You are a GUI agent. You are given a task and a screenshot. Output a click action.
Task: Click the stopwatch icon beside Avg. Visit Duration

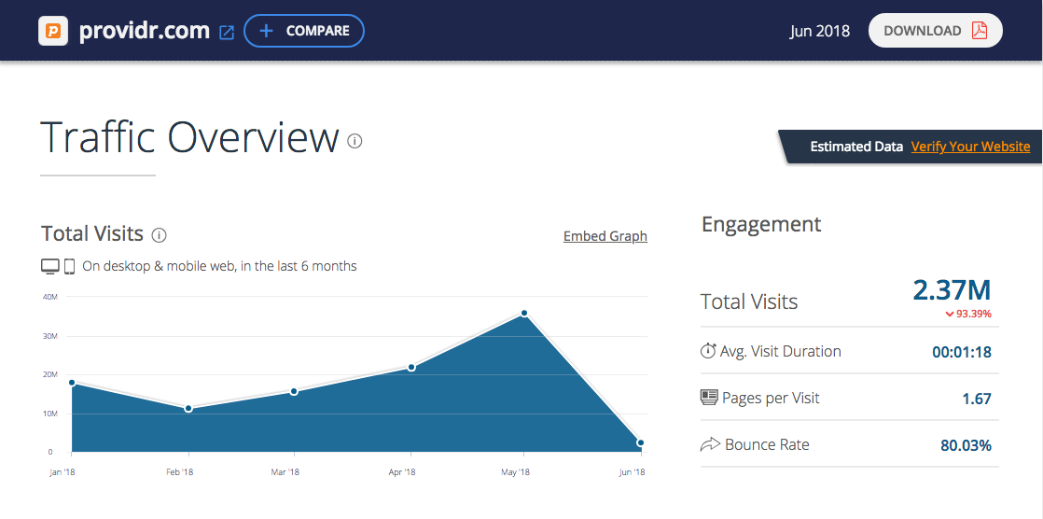pyautogui.click(x=708, y=352)
